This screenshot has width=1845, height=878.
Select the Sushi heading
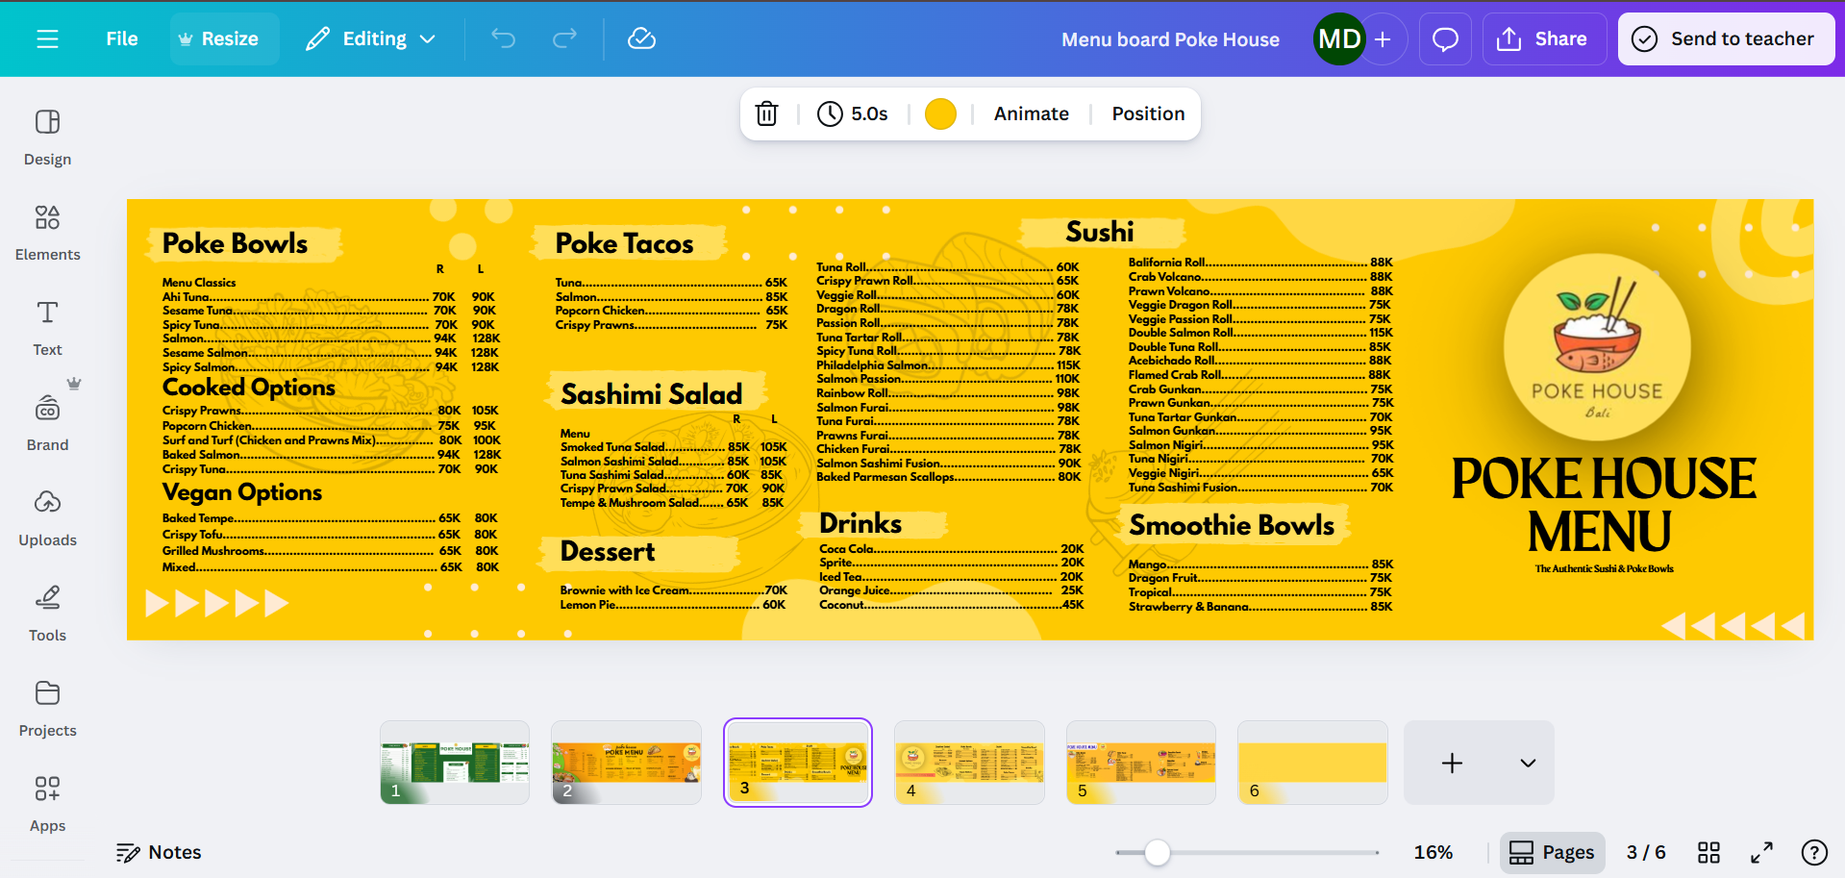[1100, 232]
